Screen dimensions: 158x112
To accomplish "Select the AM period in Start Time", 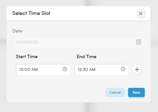I will [x=35, y=69].
